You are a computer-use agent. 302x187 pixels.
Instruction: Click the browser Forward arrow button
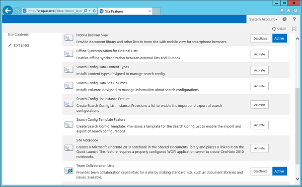(x=17, y=11)
